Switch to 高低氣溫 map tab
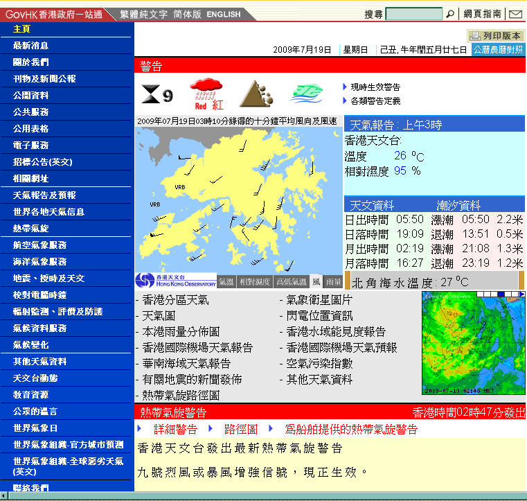Screen dimensions: 527x501 point(292,282)
